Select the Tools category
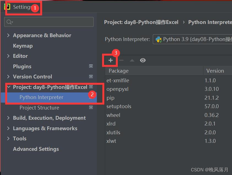The image size is (232, 175). click(x=20, y=138)
